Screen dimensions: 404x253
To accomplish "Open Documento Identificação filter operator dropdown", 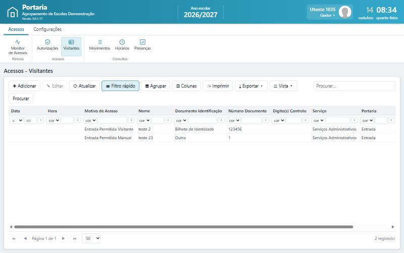I will click(x=181, y=120).
